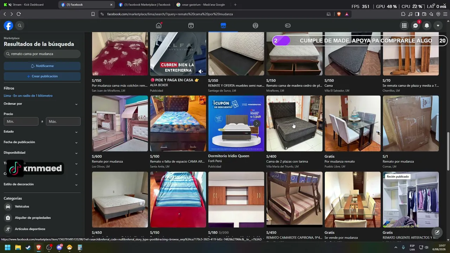Click the next arrow on Dormitorio Iridio ad

[x=257, y=123]
